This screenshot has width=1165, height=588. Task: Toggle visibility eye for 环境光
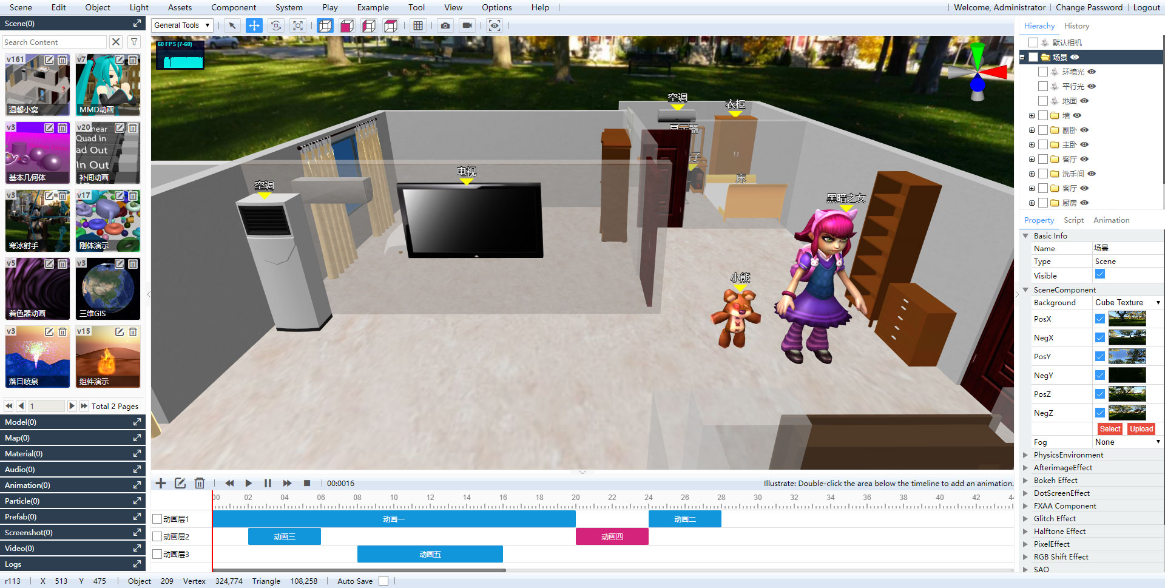coord(1092,72)
